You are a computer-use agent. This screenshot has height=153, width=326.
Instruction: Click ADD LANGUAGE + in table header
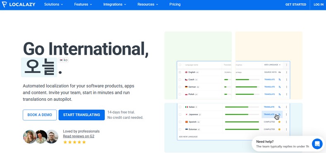click(272, 65)
